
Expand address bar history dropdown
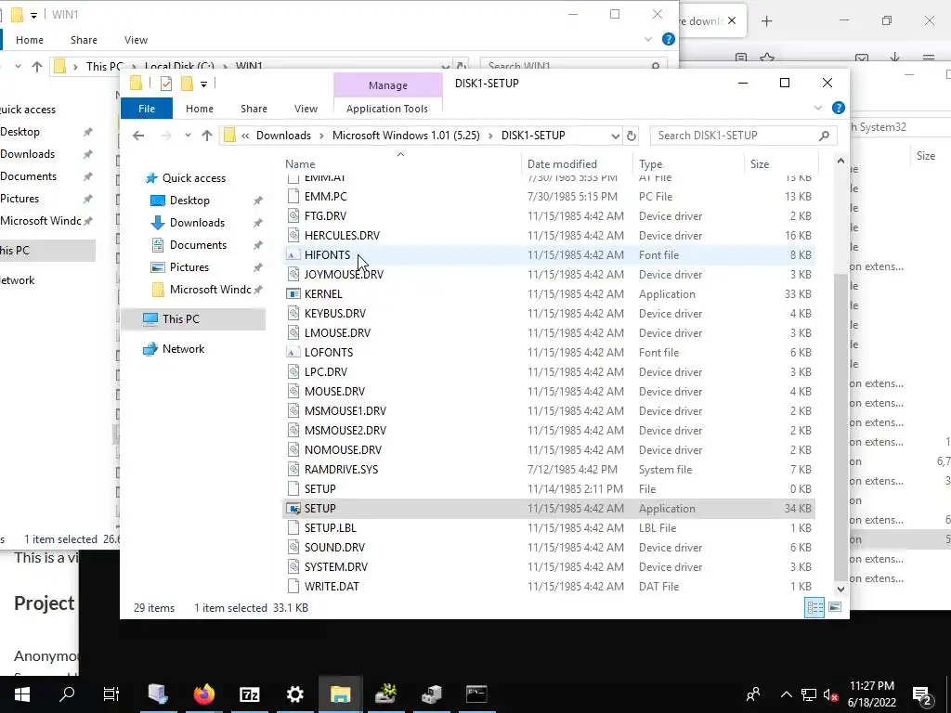click(615, 136)
